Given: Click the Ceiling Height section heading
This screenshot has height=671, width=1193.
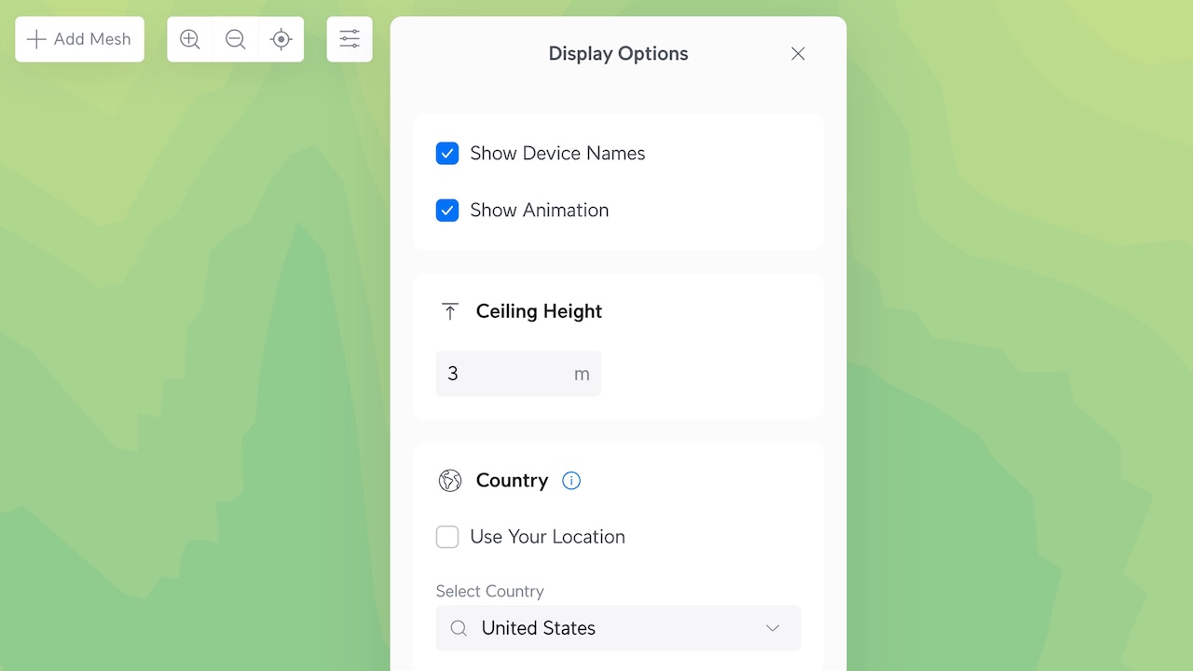Looking at the screenshot, I should pos(539,312).
